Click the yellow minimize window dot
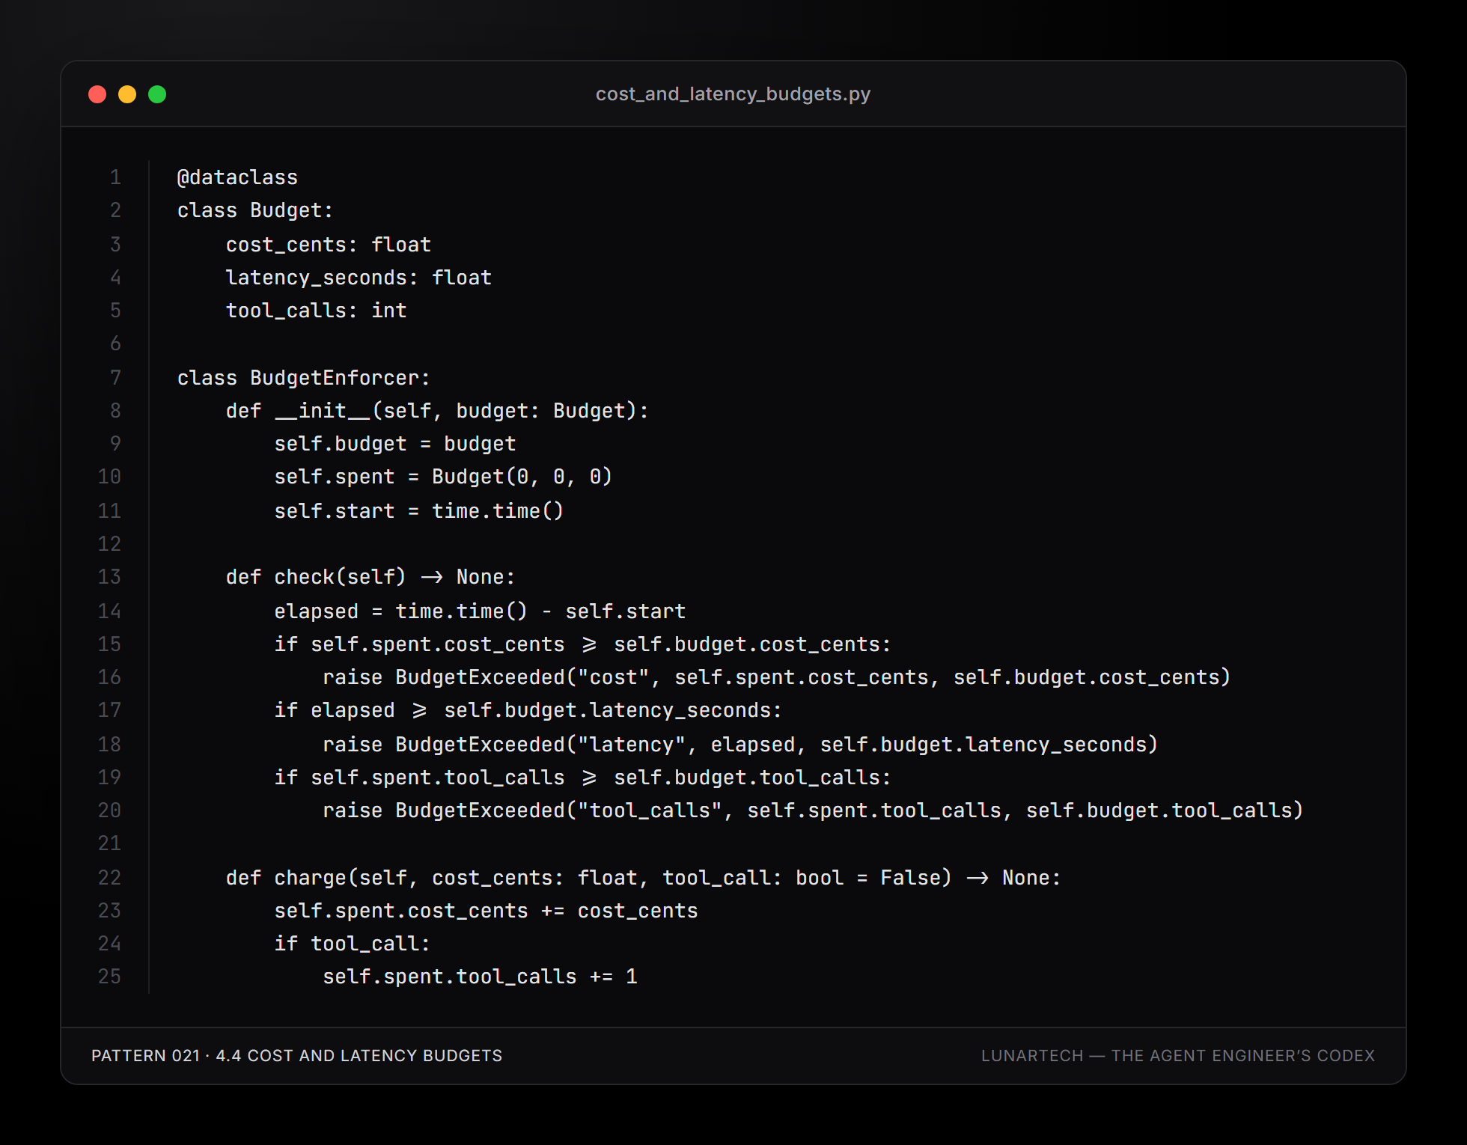This screenshot has height=1145, width=1467. click(127, 94)
